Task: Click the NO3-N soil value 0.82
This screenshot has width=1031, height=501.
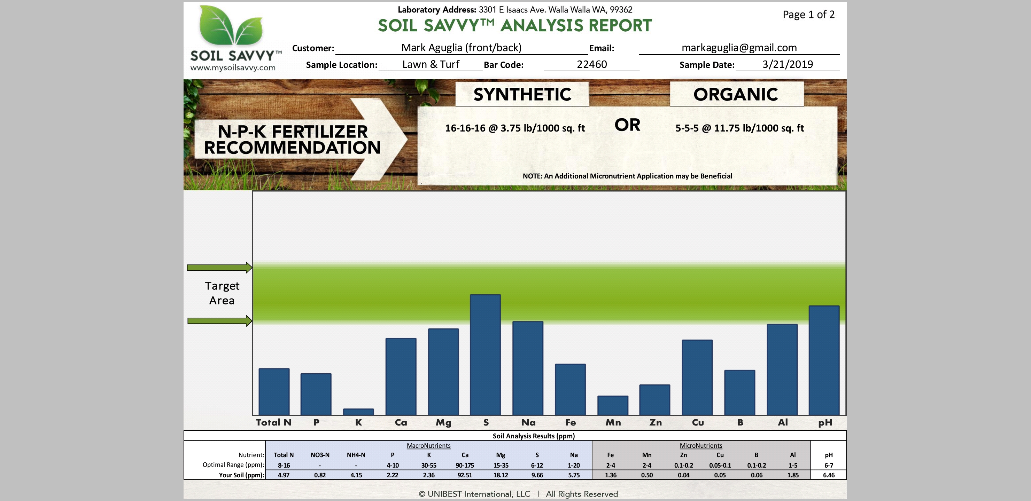Action: 320,475
